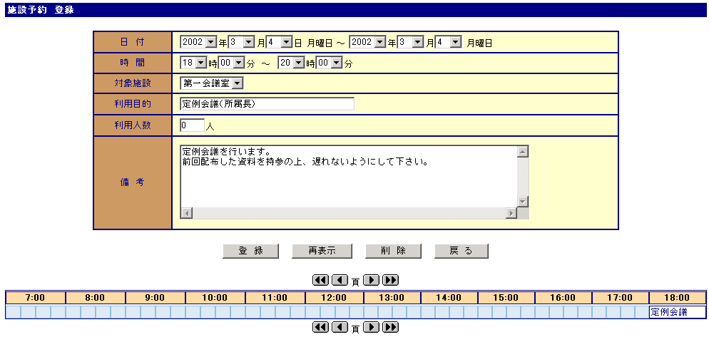Open the start month dropdown
The image size is (709, 337).
[x=242, y=43]
